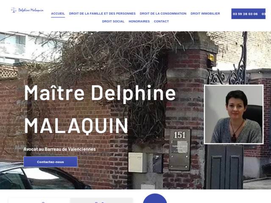Go to the Contact menu link
The height and width of the screenshot is (203, 271).
click(161, 22)
